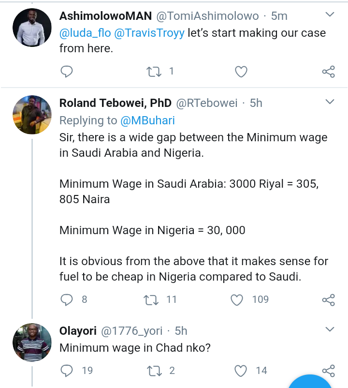Reply to Olayori's tweet

(66, 371)
